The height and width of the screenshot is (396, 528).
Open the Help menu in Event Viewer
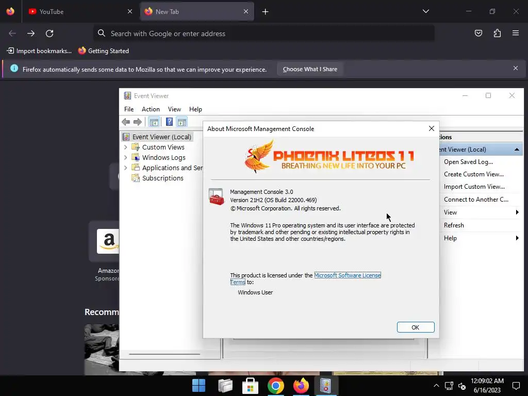[x=195, y=109]
